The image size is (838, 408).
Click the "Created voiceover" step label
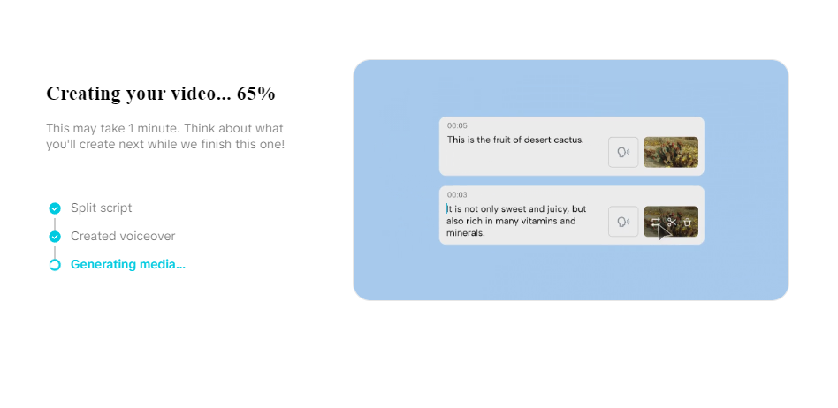(123, 237)
